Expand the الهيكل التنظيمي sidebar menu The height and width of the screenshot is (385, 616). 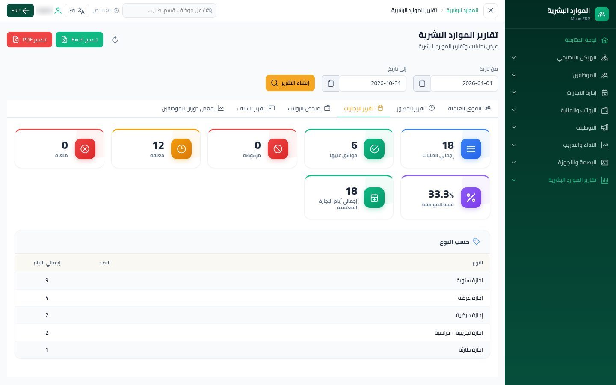tap(560, 58)
